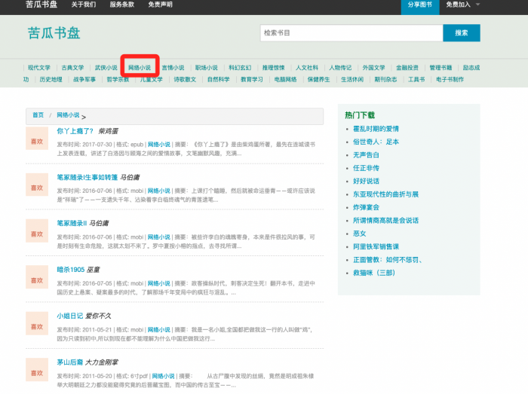Open 关于我们 in the top navigation
Screen dimensions: 528x394
click(x=84, y=5)
